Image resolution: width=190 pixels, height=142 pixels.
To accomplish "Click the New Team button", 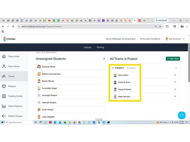I will pos(173,59).
